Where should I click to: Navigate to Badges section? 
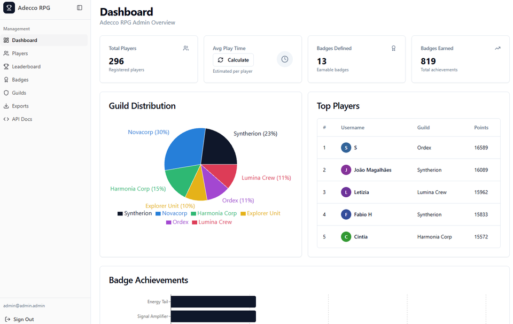pos(44,80)
